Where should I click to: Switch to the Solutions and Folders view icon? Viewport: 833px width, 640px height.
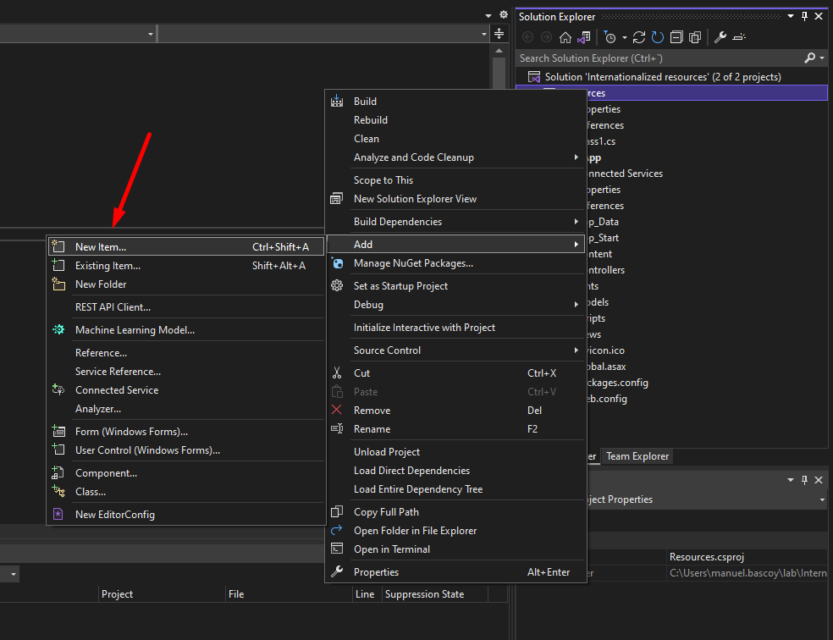click(x=583, y=37)
